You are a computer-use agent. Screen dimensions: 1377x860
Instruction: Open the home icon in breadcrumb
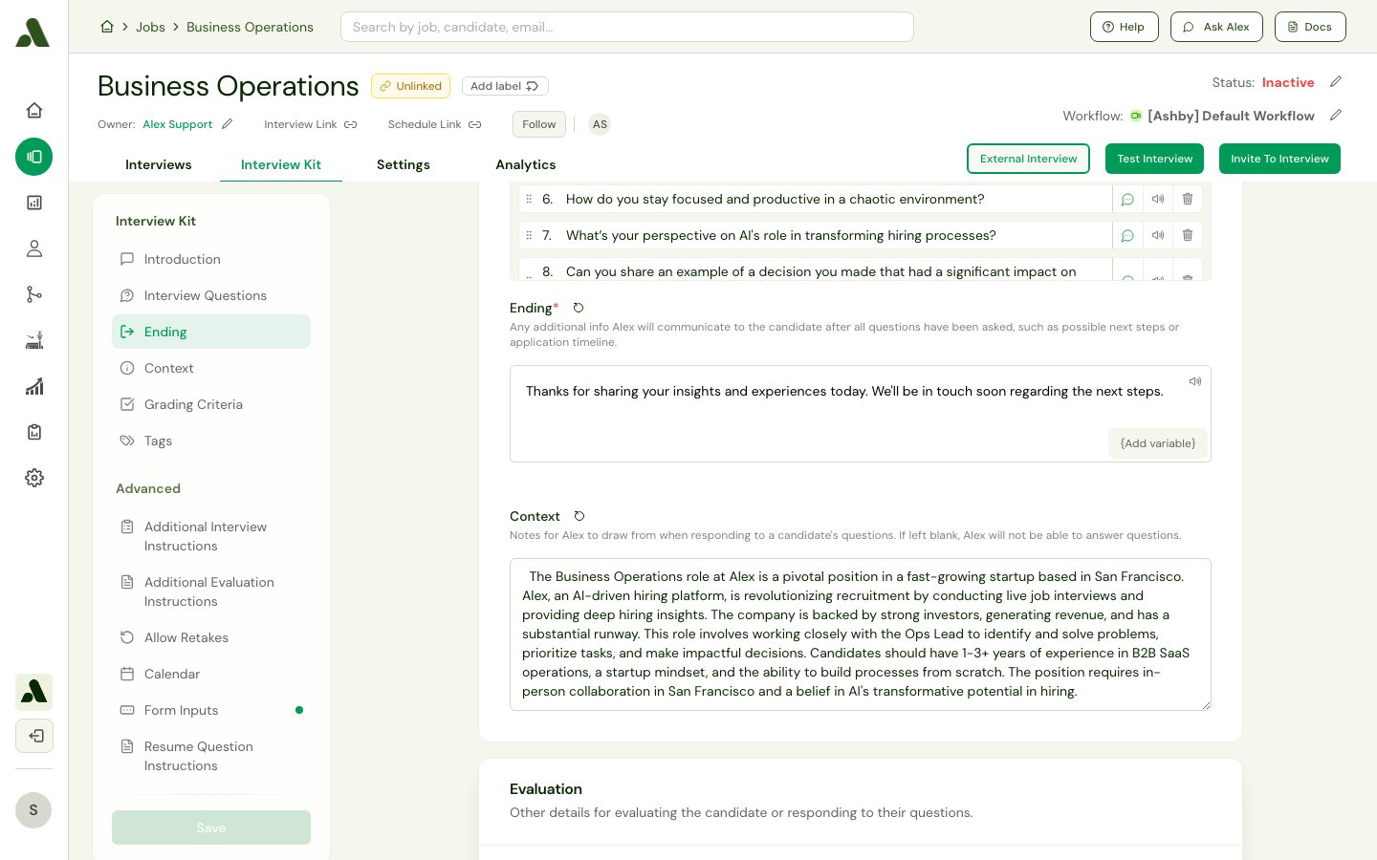coord(107,27)
